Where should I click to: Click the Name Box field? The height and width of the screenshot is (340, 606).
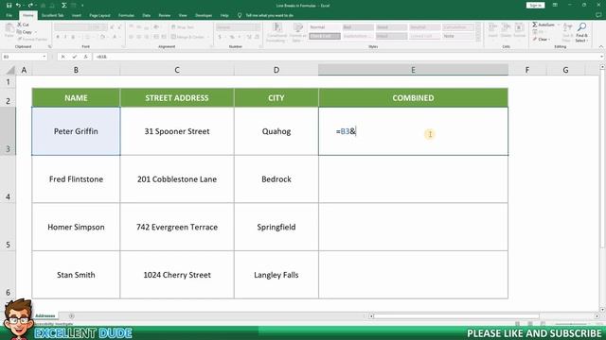[21, 57]
